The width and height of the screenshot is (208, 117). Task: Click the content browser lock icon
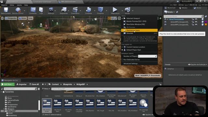click(x=160, y=84)
